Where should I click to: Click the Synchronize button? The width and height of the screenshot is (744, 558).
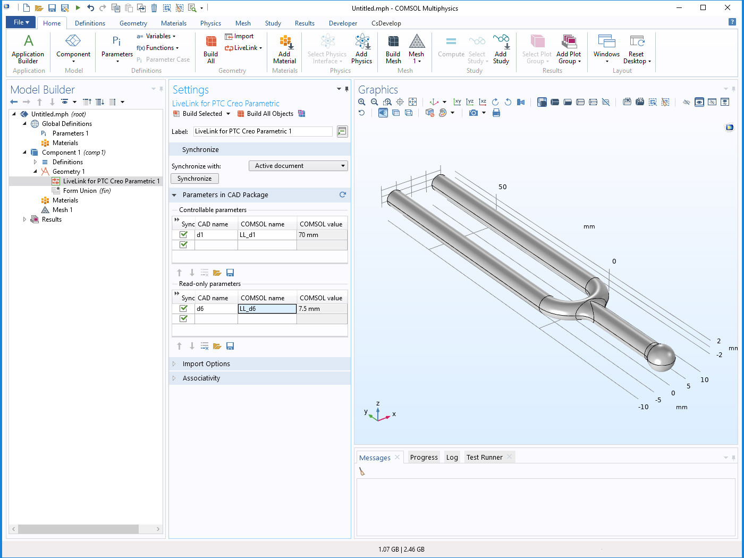[x=194, y=178]
